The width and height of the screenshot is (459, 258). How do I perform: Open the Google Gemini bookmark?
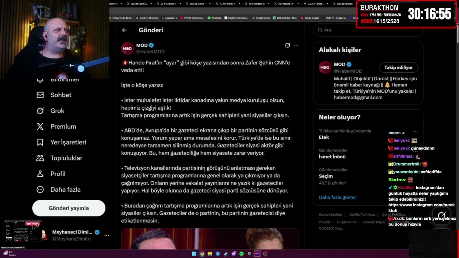(261, 18)
